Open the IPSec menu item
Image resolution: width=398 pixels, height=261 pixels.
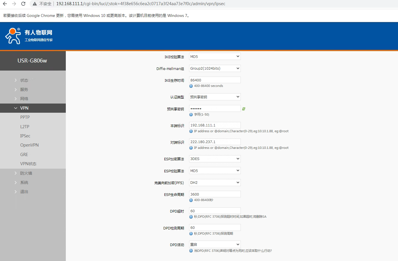pos(25,136)
